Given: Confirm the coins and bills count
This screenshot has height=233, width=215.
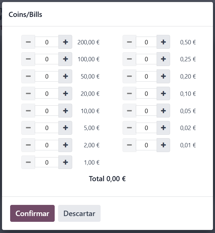Looking at the screenshot, I should click(32, 213).
